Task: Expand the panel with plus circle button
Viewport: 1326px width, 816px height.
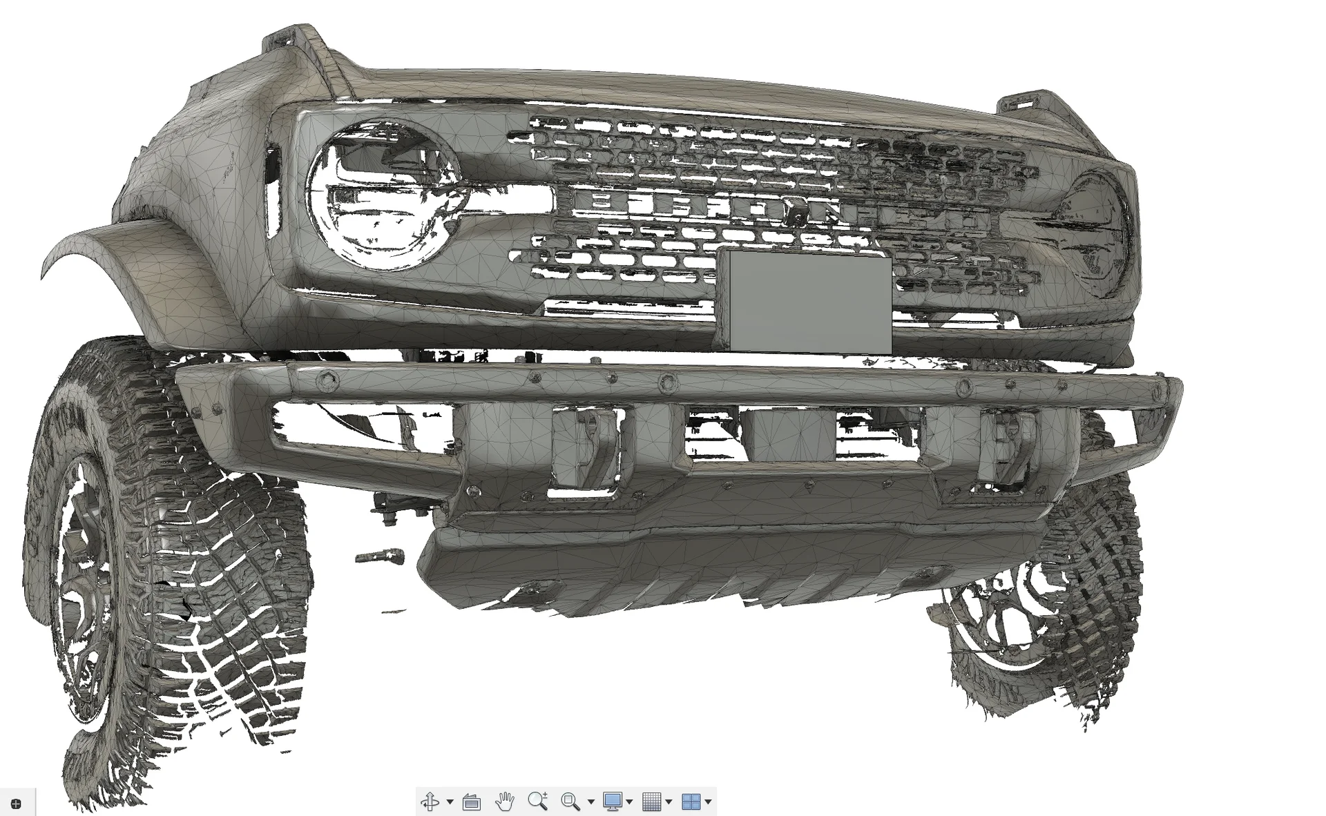Action: click(16, 804)
